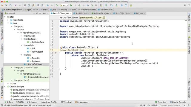Click the Cut scissors icon
The image size is (191, 107).
[x=25, y=5]
